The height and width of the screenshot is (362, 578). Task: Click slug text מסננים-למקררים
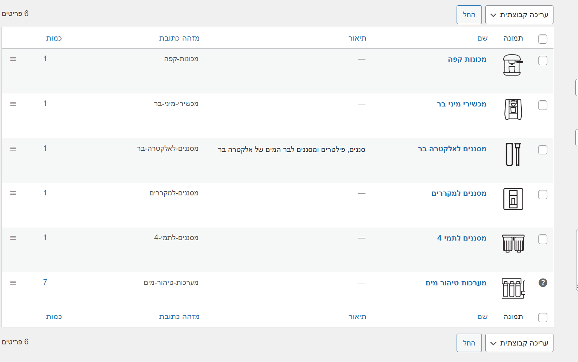point(174,193)
